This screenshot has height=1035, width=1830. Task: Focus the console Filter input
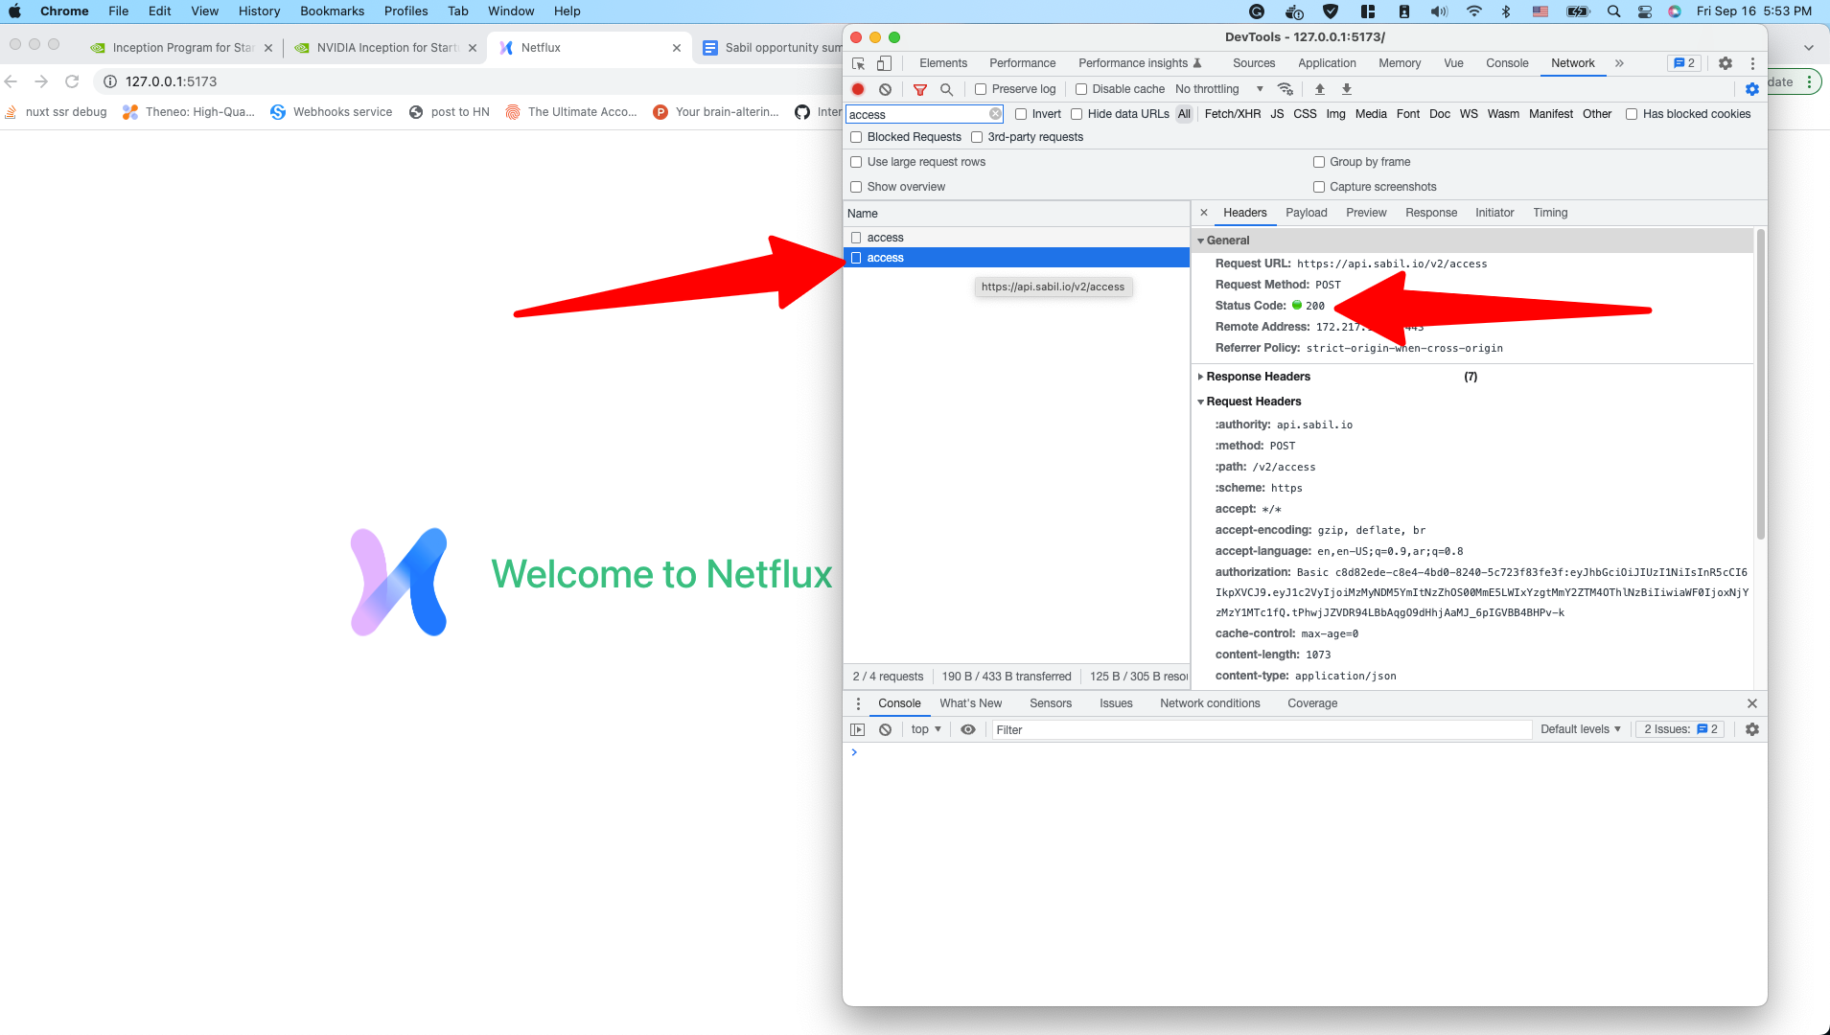1262,729
